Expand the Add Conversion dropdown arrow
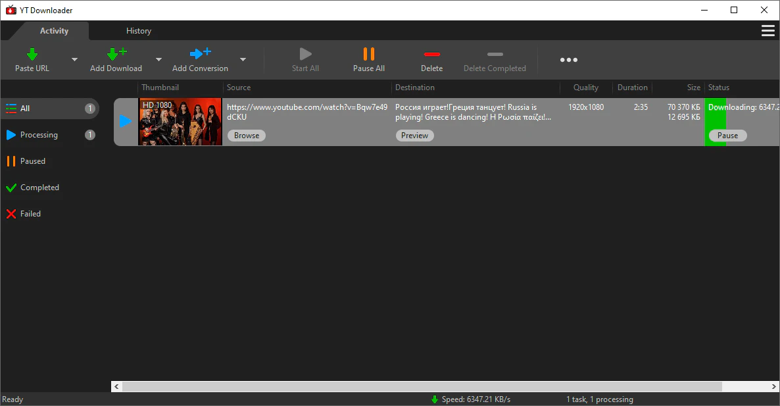Screen dimensions: 780x406 243,60
